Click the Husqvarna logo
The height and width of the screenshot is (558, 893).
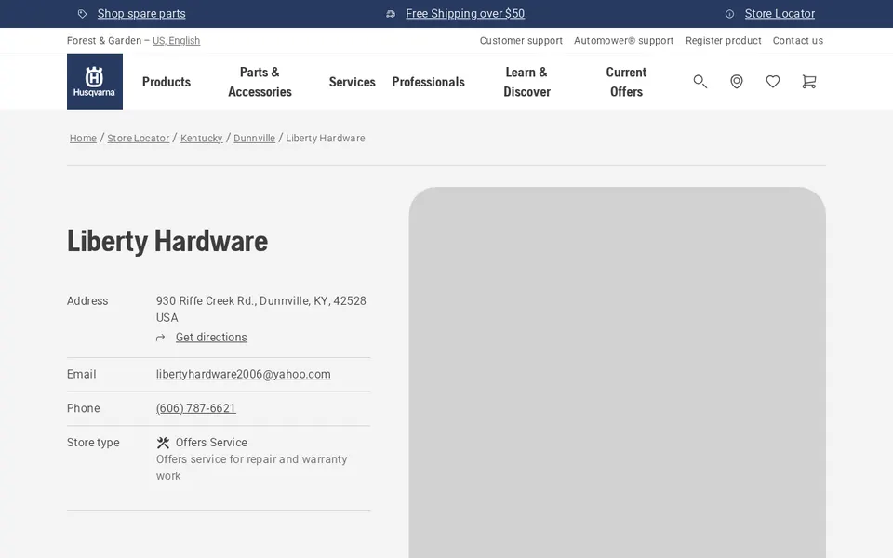point(95,82)
